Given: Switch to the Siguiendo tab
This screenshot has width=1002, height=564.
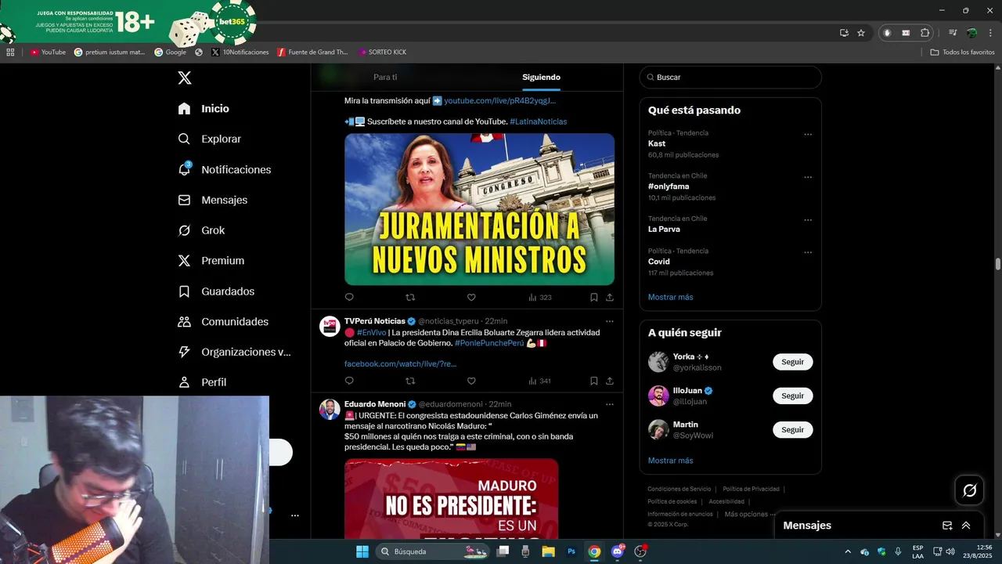Looking at the screenshot, I should coord(541,77).
